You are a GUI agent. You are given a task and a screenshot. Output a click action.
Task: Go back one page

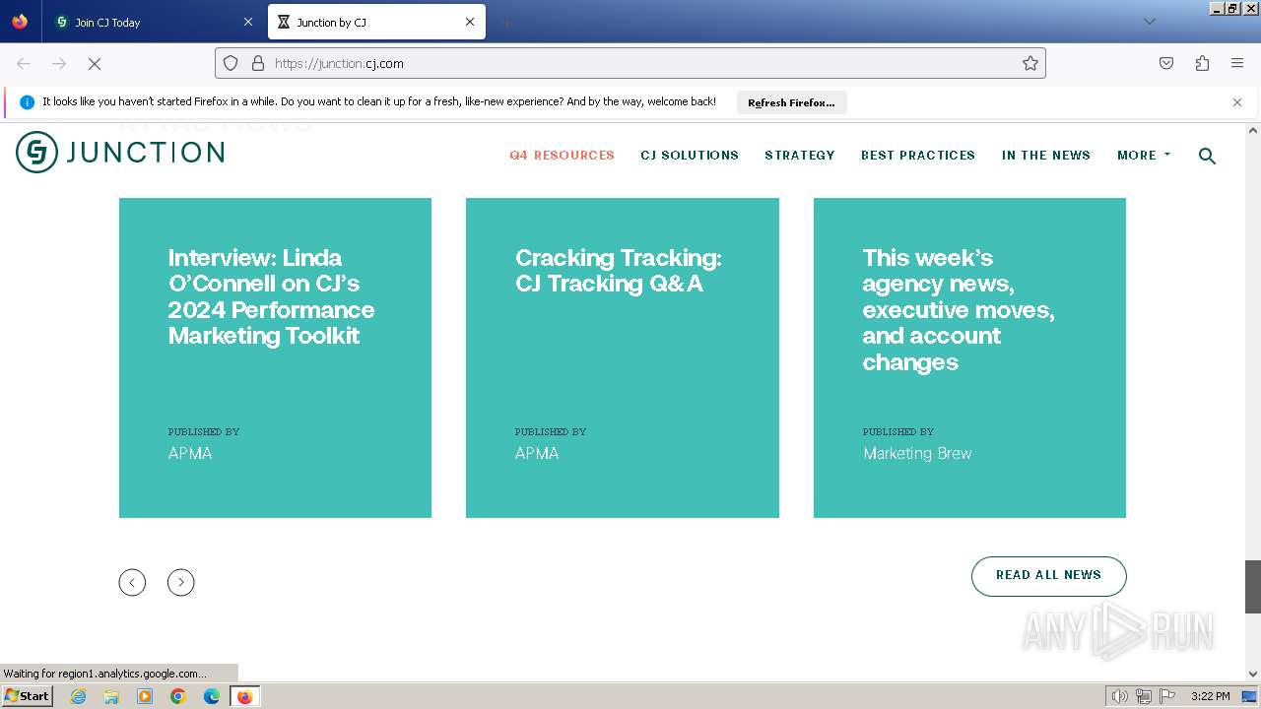(x=24, y=63)
